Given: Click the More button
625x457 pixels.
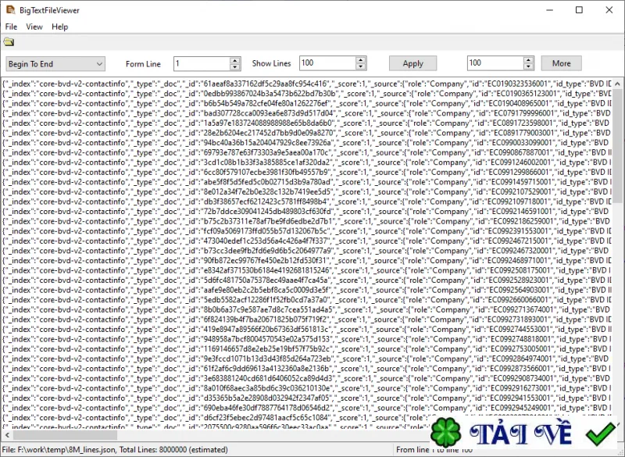Looking at the screenshot, I should click(x=561, y=62).
